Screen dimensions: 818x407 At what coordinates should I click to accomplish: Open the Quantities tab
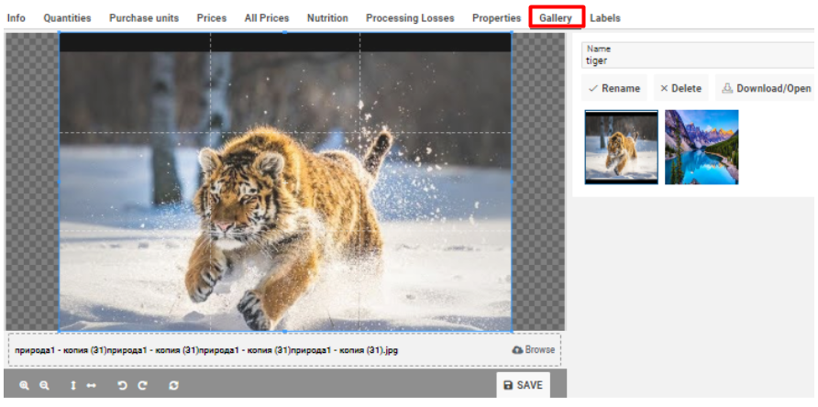[67, 18]
